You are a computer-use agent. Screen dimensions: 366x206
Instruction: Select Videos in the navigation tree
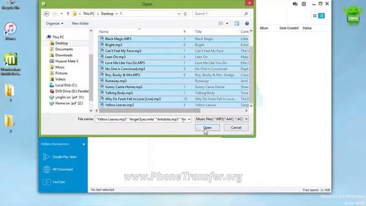57,79
